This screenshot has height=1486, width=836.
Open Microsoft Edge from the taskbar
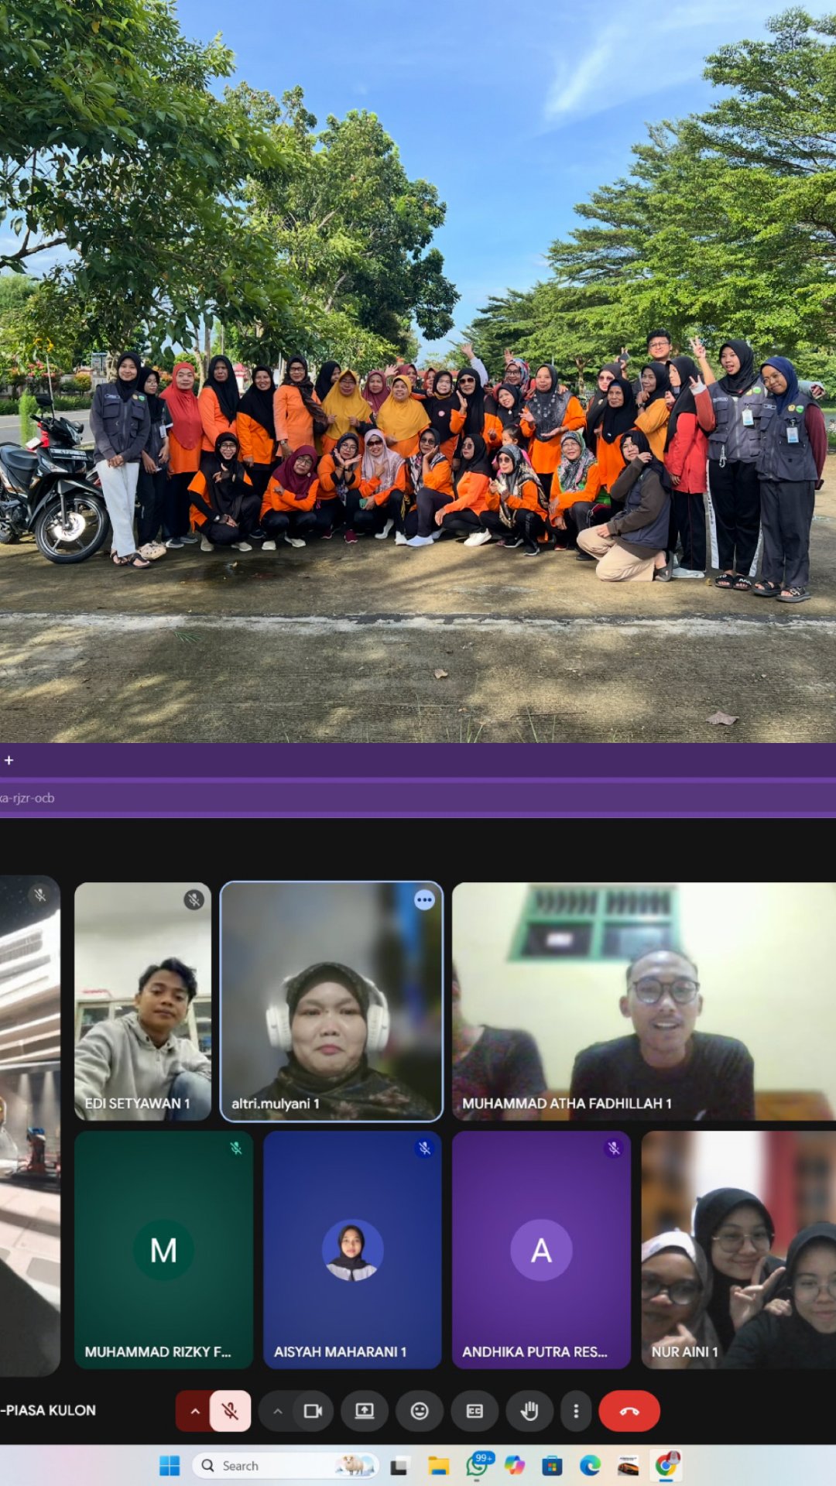tap(590, 1465)
